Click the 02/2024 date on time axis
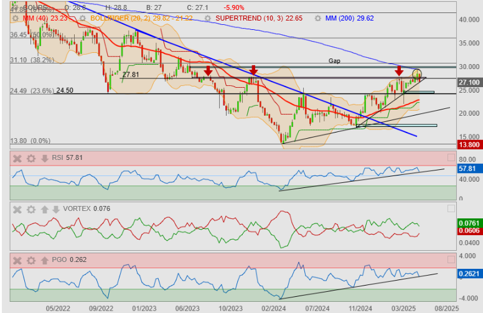Screen dimensions: 483x313 [273, 309]
